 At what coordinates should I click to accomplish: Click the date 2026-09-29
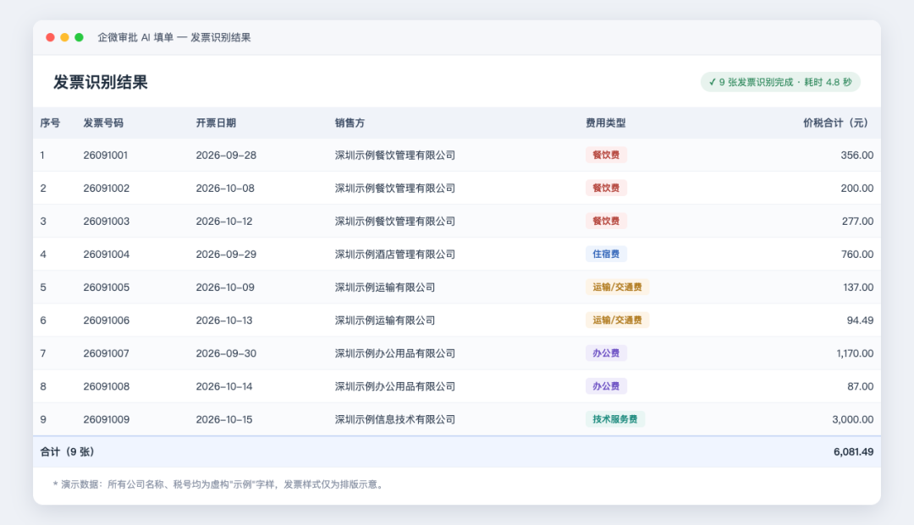click(x=226, y=254)
